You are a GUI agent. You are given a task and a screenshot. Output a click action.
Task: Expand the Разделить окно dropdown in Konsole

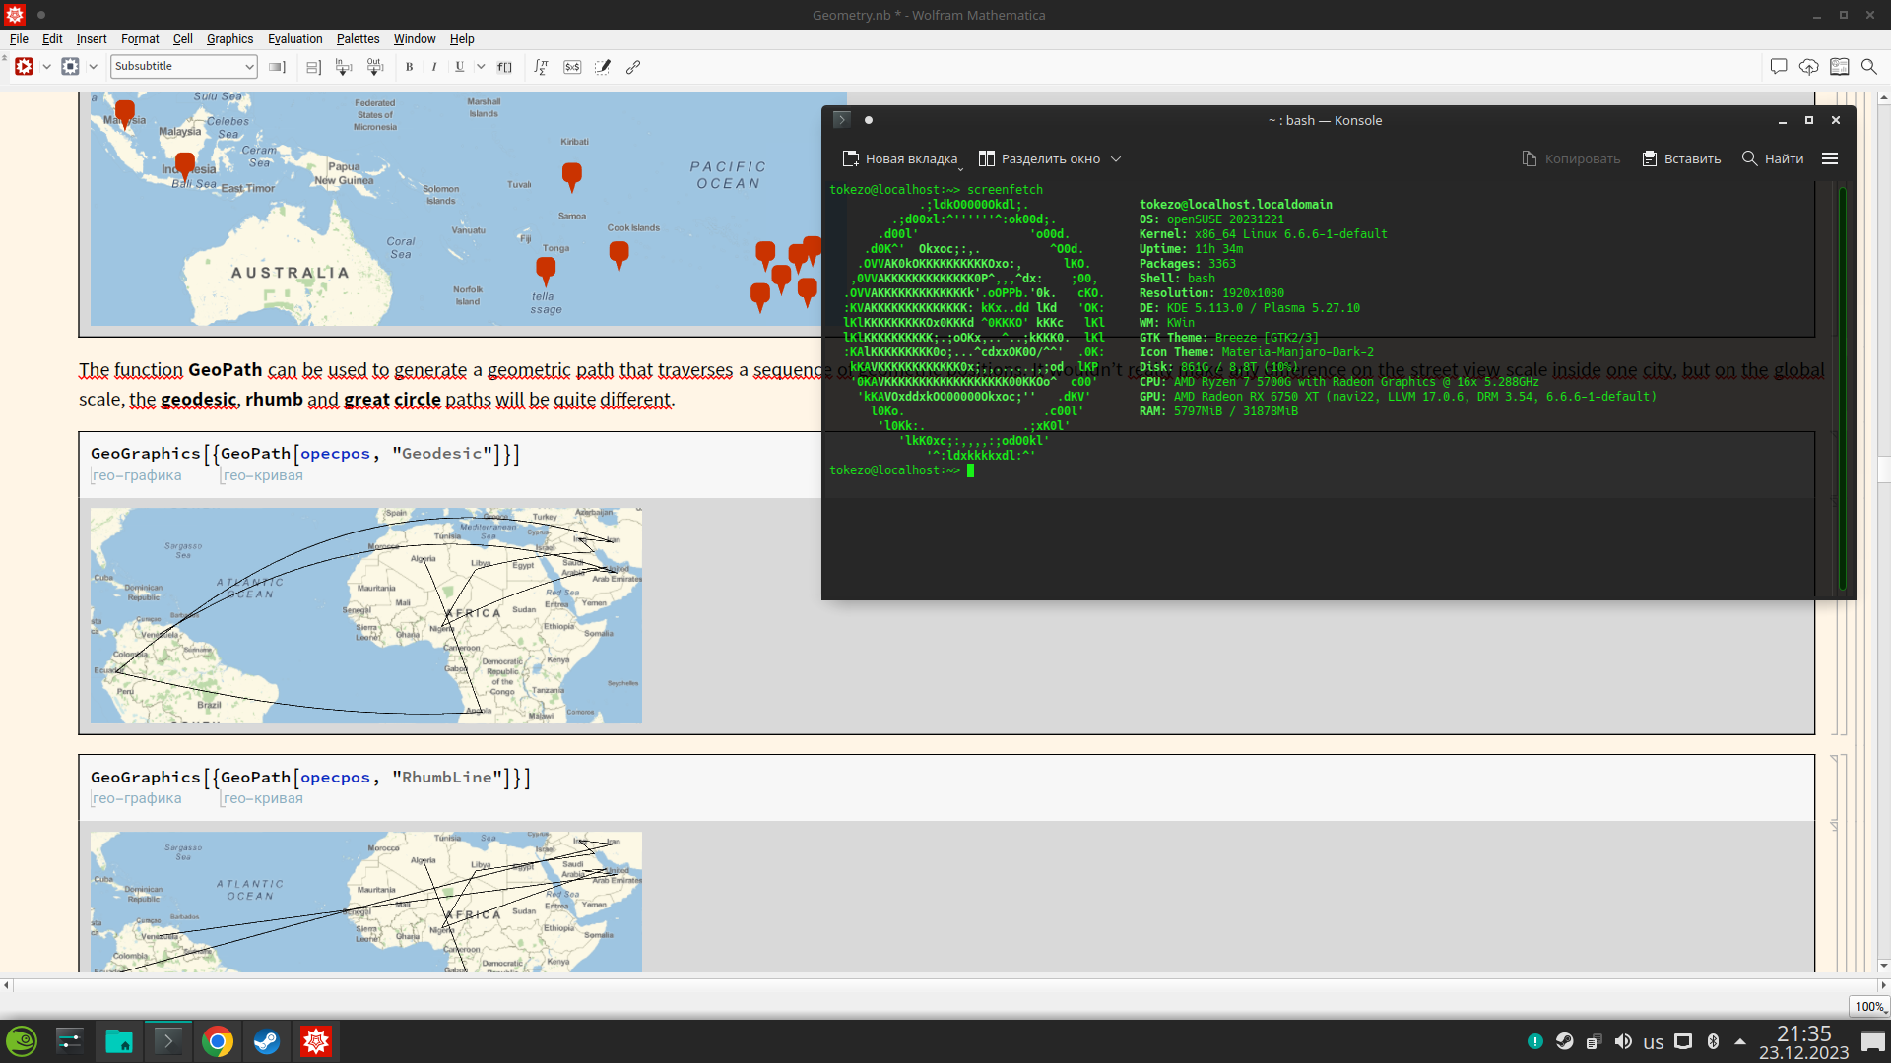coord(1116,158)
